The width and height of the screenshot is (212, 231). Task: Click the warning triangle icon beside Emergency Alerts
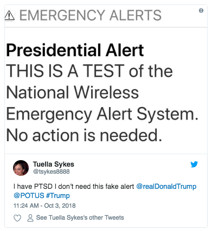point(9,15)
